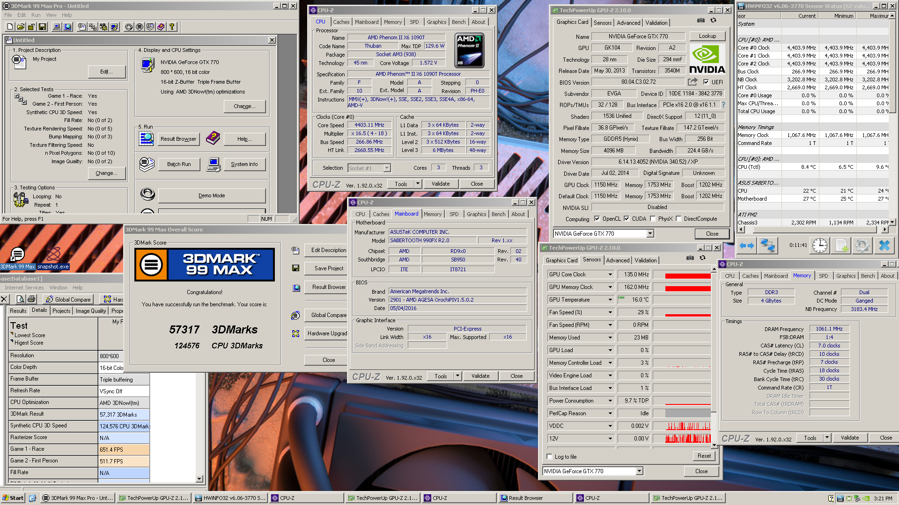Screen dimensions: 899x505
Task: Click the Batch Run button
Action: [x=179, y=165]
